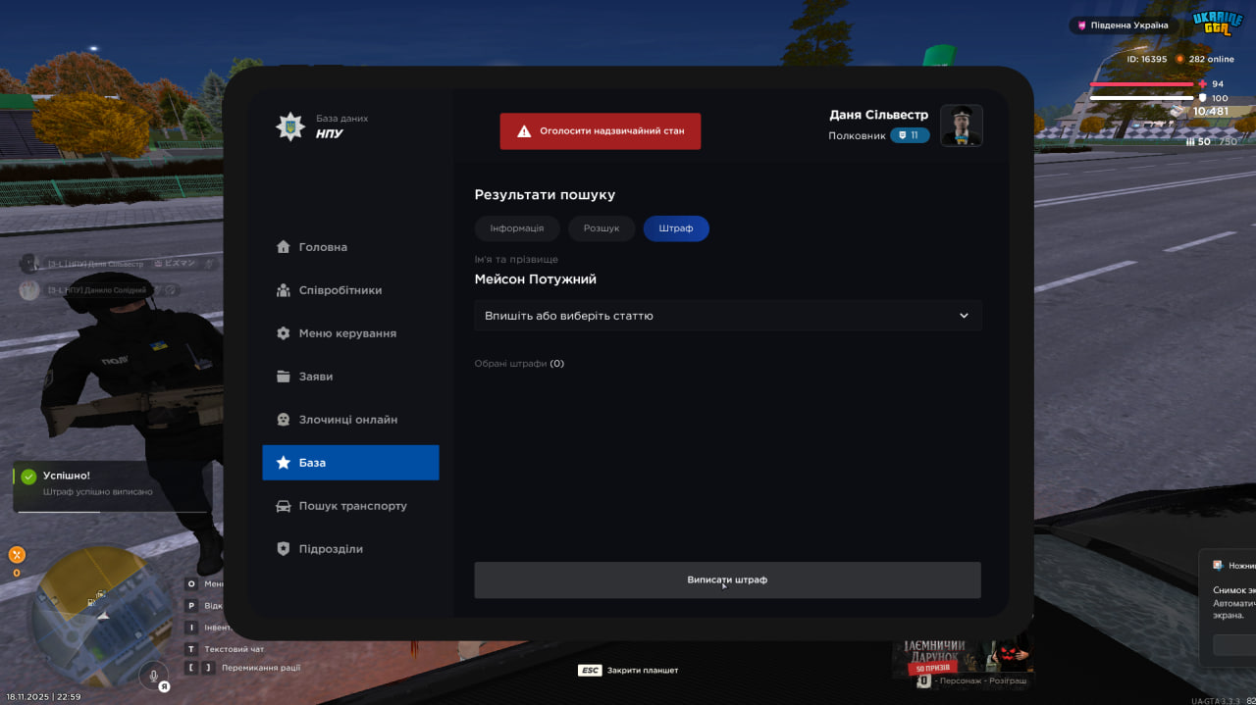Click the Результати пошуку heading

click(545, 195)
